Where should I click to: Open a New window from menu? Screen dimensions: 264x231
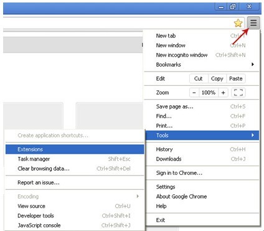pos(202,45)
